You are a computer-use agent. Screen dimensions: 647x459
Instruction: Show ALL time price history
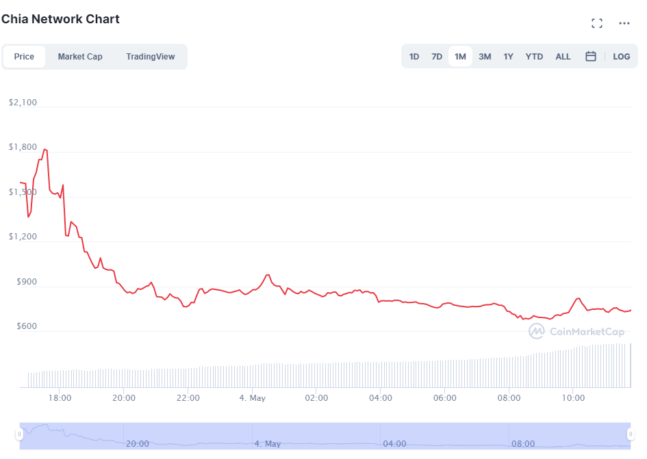563,57
